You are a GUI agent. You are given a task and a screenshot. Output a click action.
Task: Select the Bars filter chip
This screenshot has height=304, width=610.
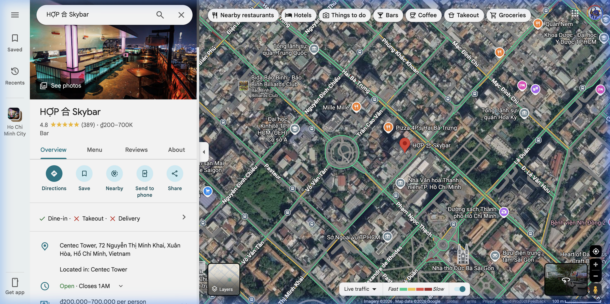(388, 15)
